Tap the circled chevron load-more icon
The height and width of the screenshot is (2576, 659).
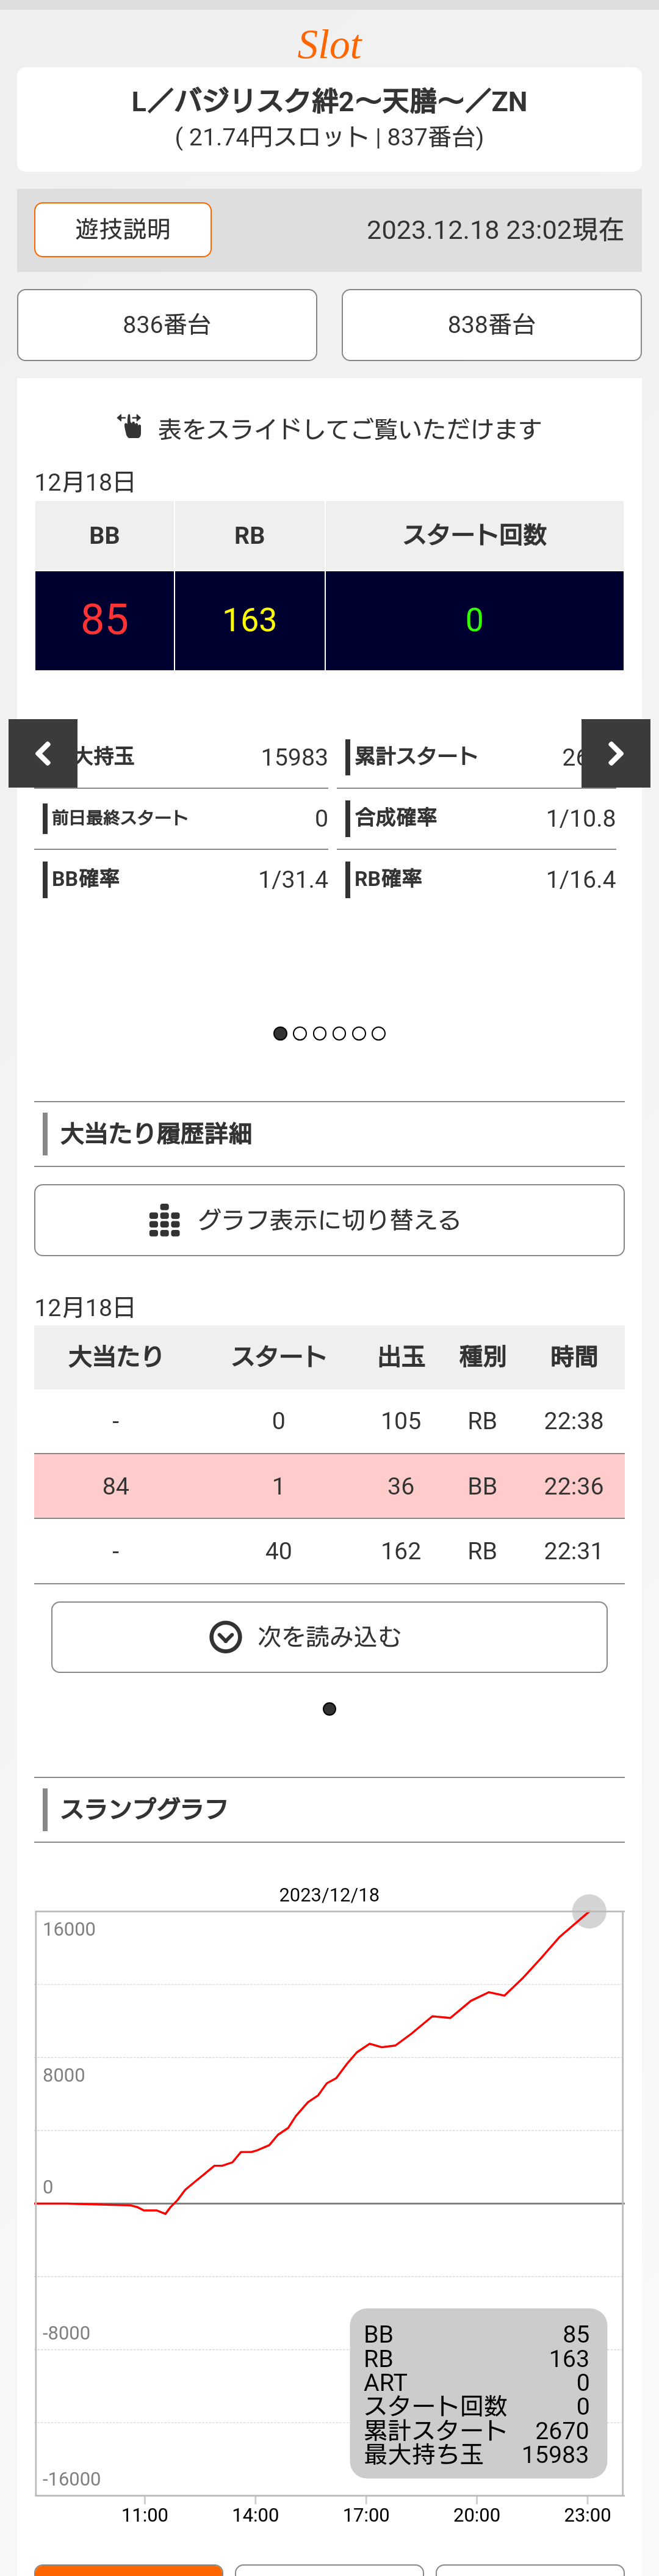point(226,1637)
